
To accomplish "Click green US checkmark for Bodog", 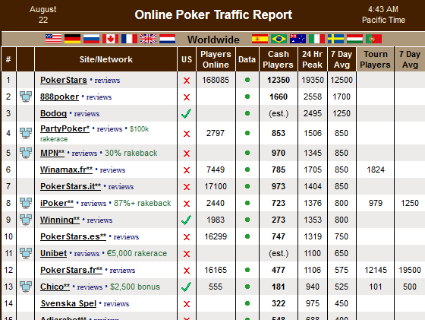I will (186, 113).
